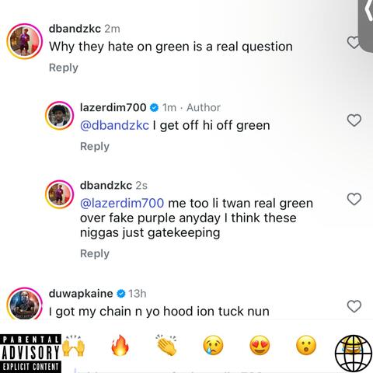This screenshot has height=373, width=373.
Task: Like duwapkaine's comment with the heart icon
Action: 354,306
